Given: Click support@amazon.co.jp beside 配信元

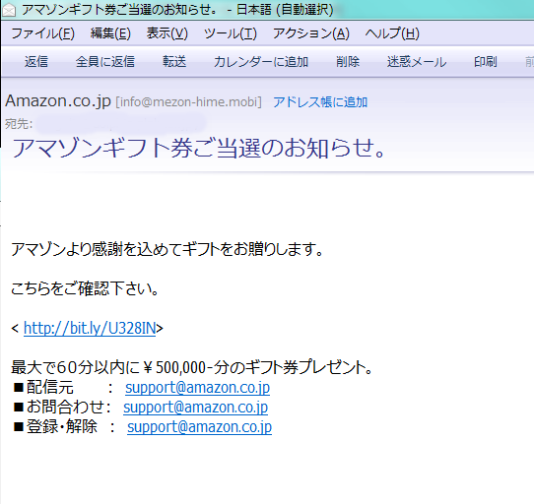Looking at the screenshot, I should (197, 387).
